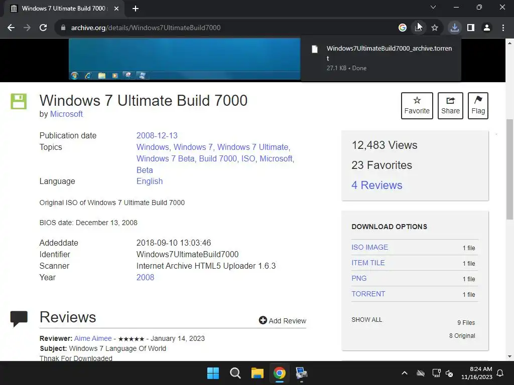Download the PNG option

click(x=359, y=278)
